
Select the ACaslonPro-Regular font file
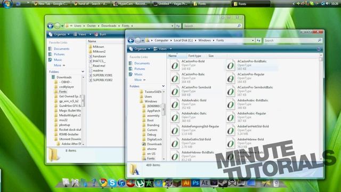[x=252, y=78]
